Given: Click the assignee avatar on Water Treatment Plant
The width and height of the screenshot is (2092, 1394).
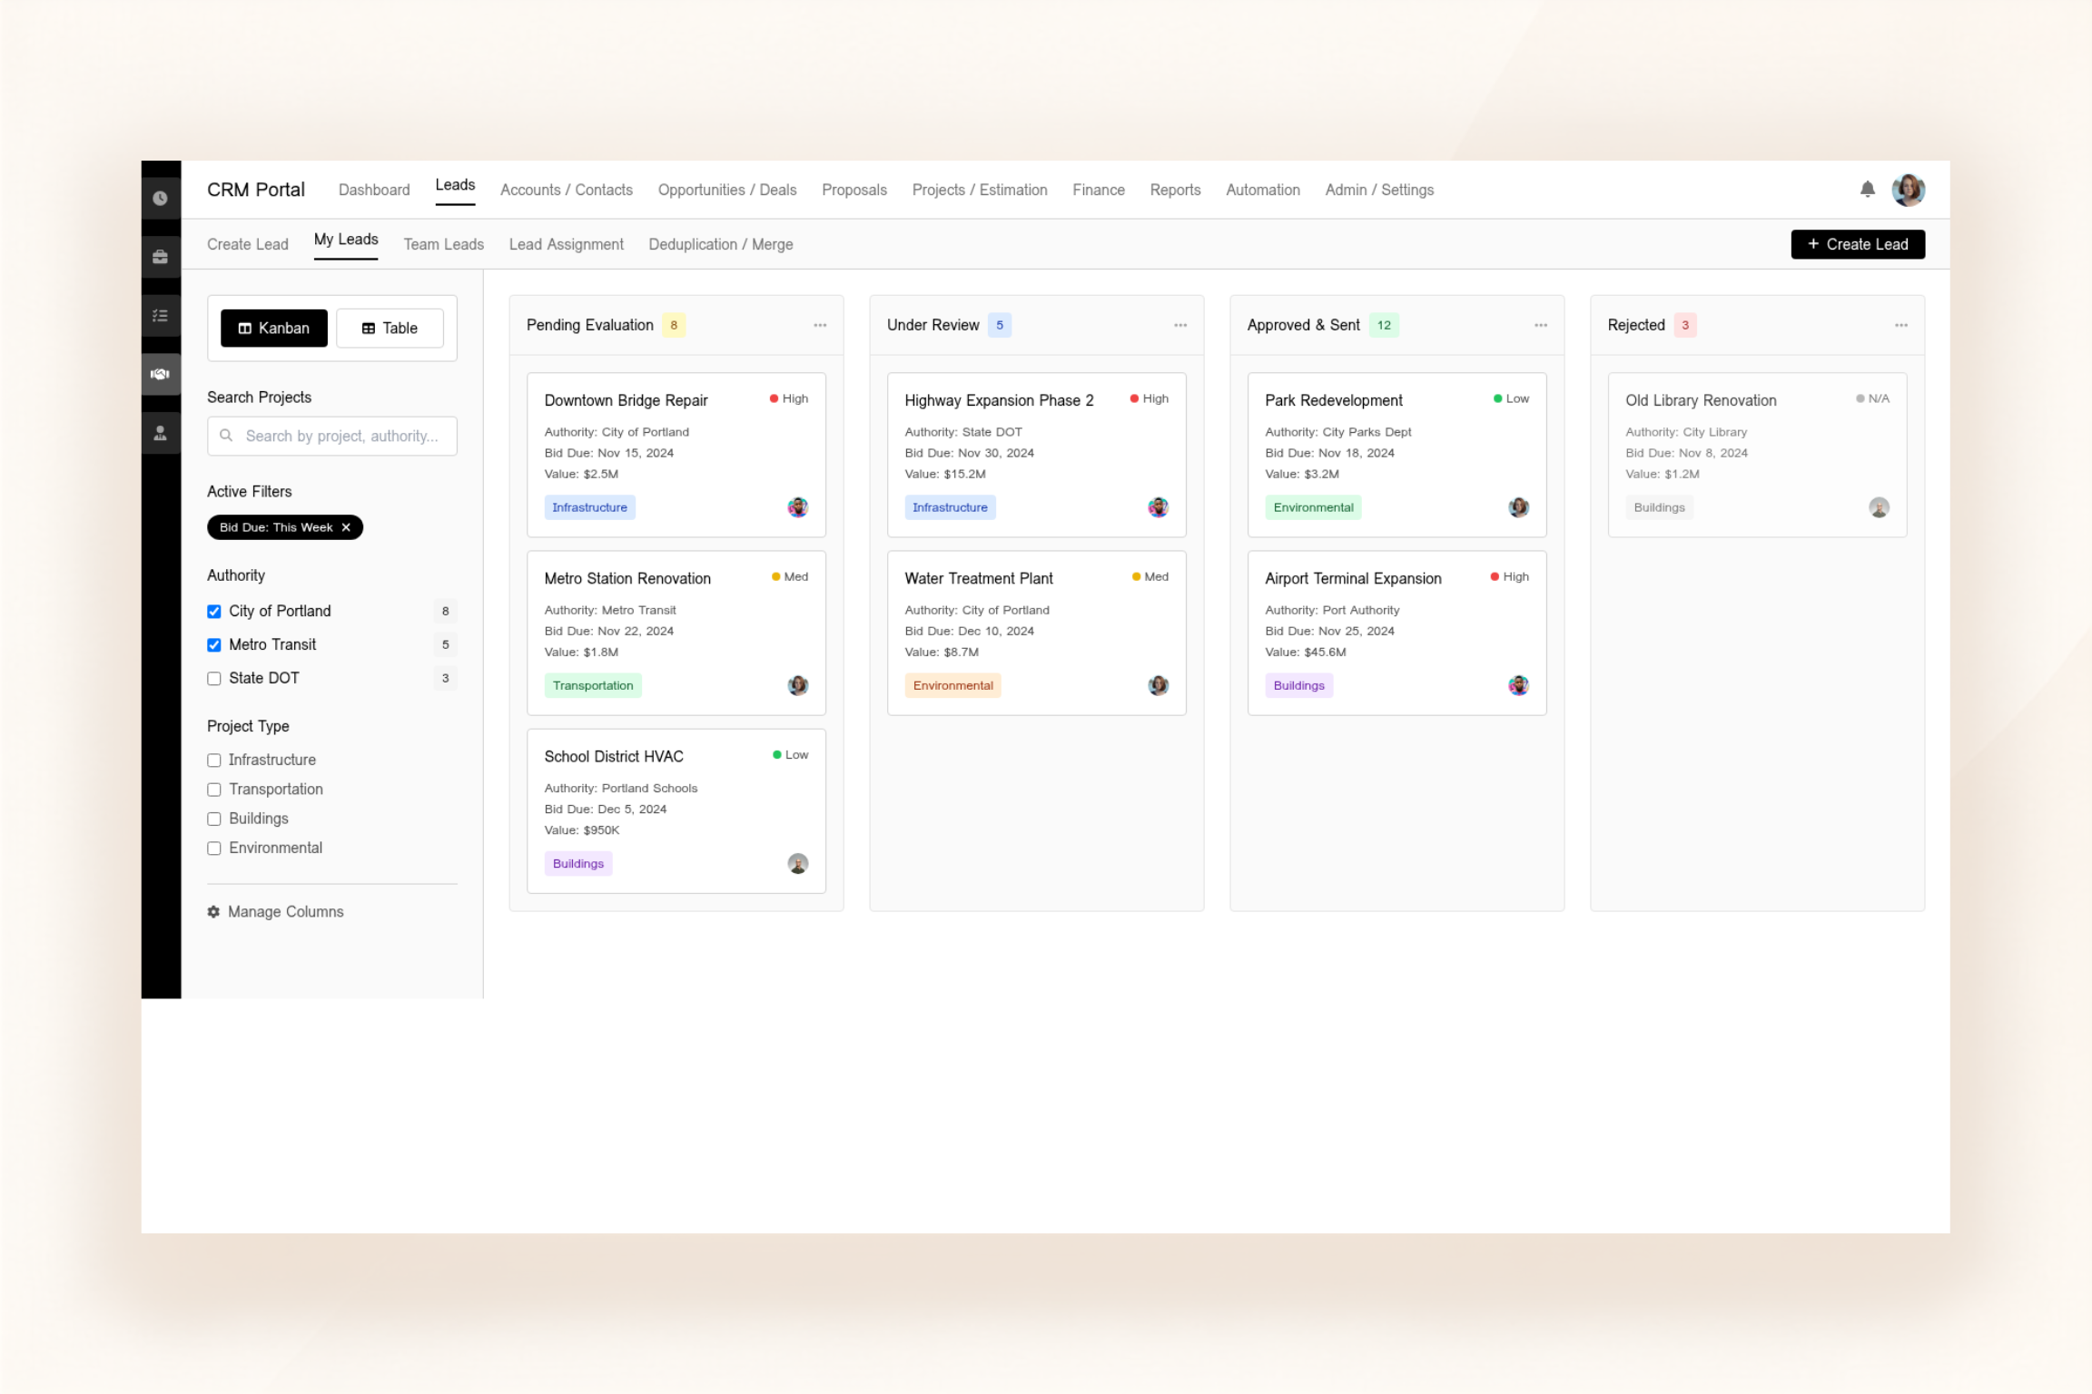Looking at the screenshot, I should [x=1158, y=685].
